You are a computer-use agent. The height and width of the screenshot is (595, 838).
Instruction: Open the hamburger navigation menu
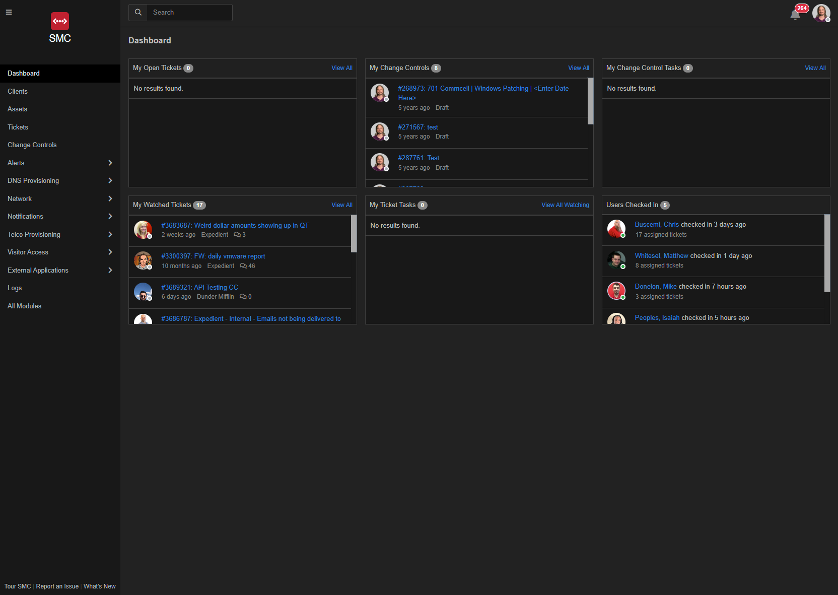[x=9, y=12]
